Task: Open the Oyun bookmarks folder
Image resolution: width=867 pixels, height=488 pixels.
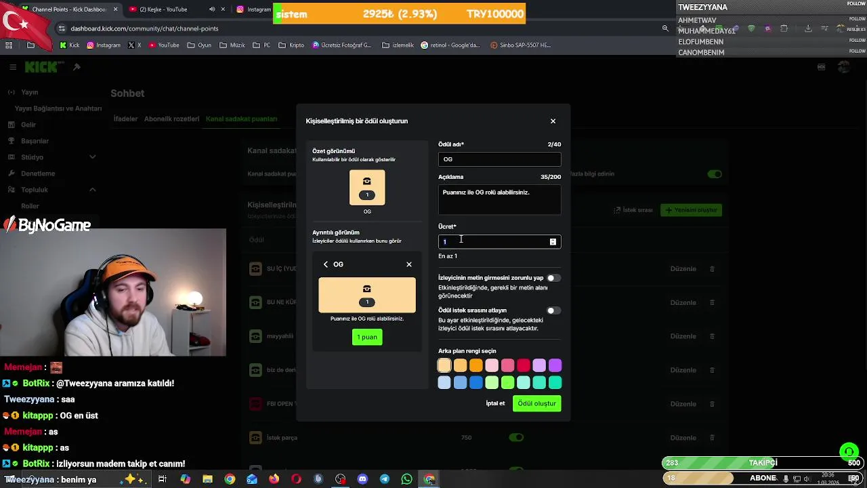Action: coord(199,45)
